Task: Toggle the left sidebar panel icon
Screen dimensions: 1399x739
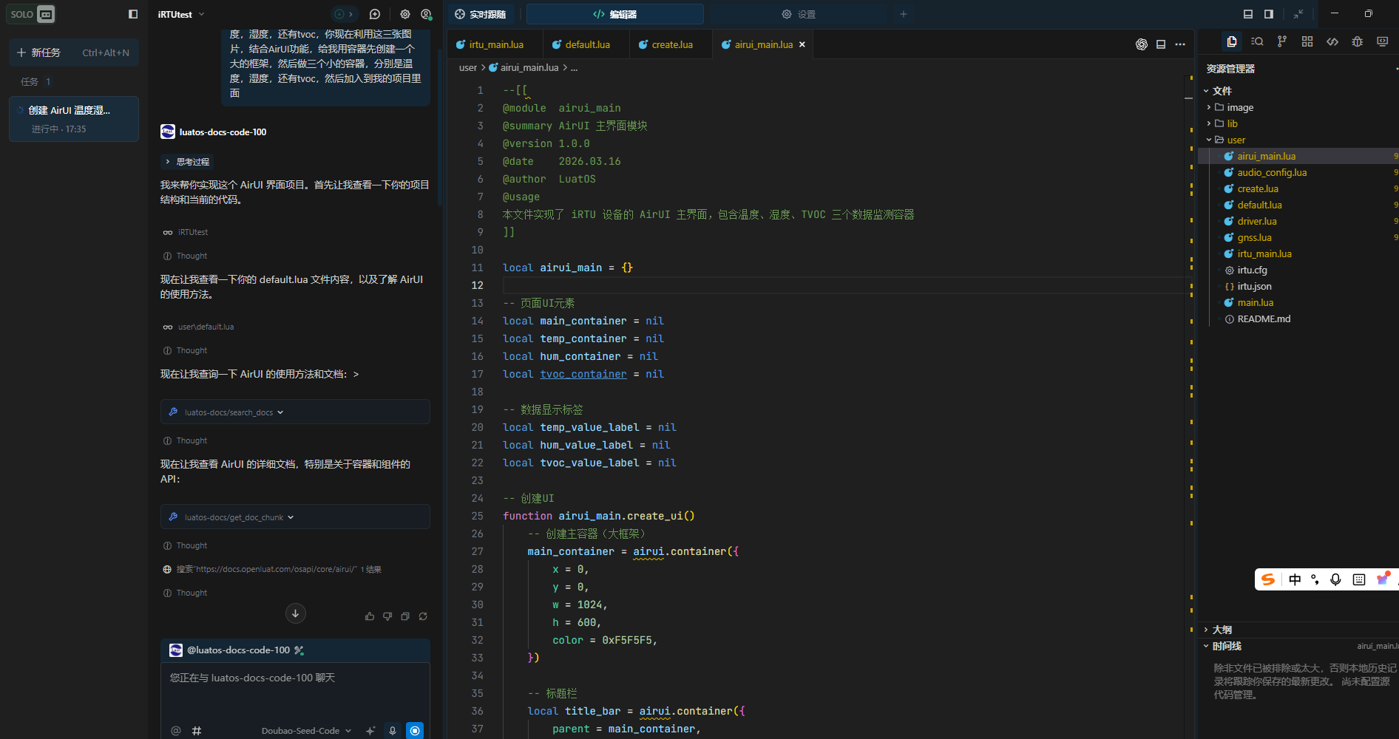Action: [133, 14]
